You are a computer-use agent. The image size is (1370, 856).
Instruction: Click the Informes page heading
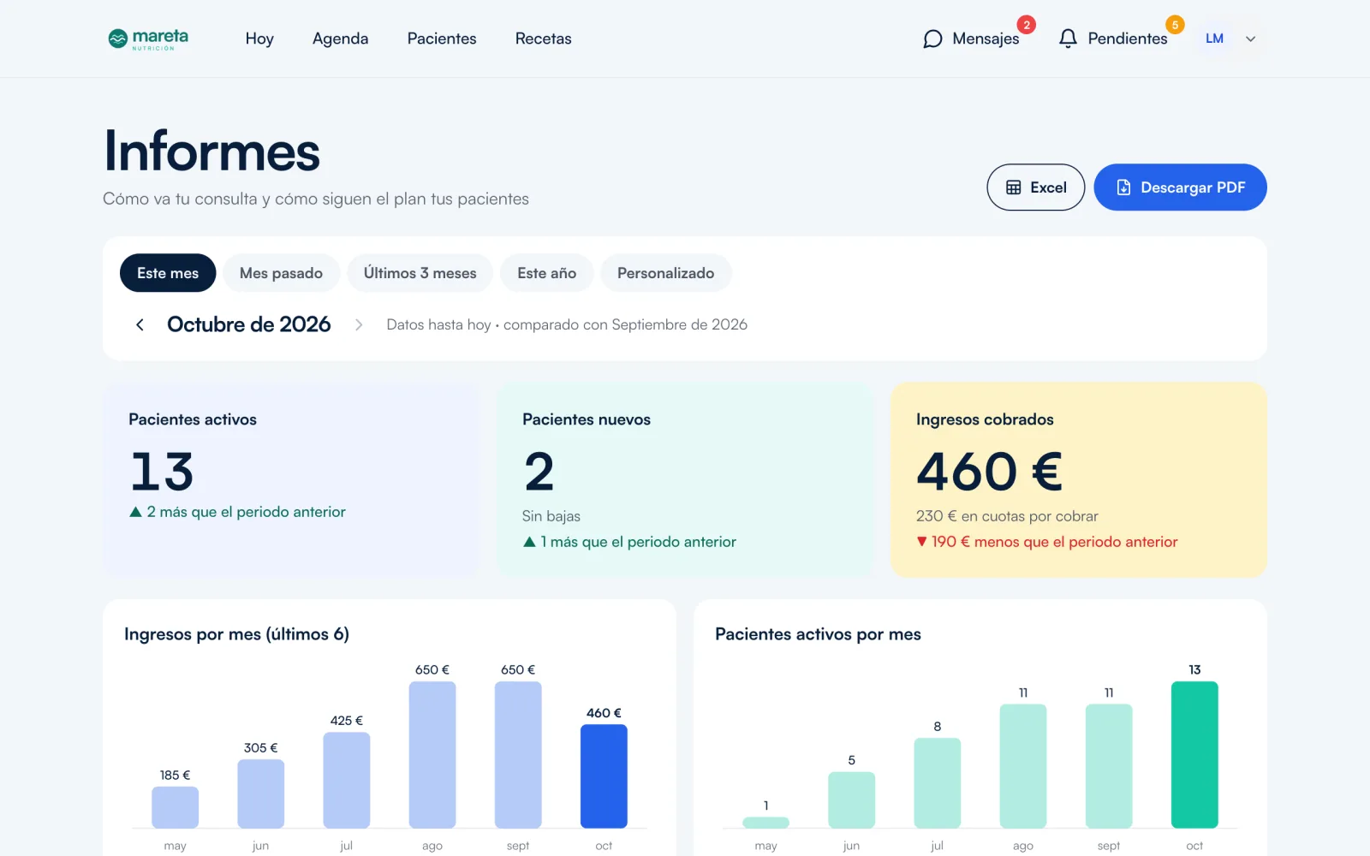point(212,152)
